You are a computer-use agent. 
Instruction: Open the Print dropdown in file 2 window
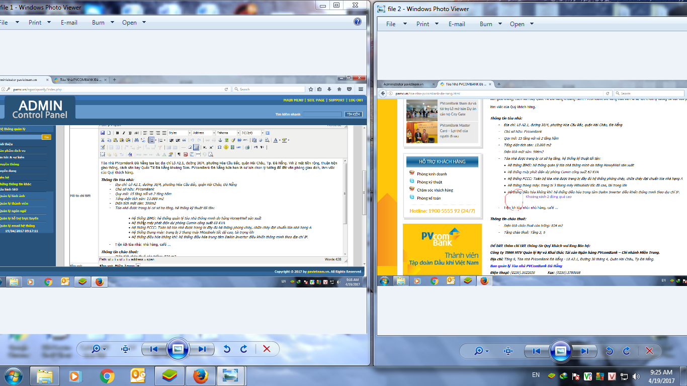pyautogui.click(x=427, y=24)
